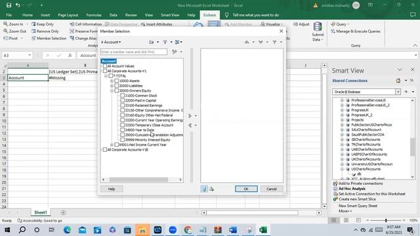Click the Undo icon in title bar

18,5
